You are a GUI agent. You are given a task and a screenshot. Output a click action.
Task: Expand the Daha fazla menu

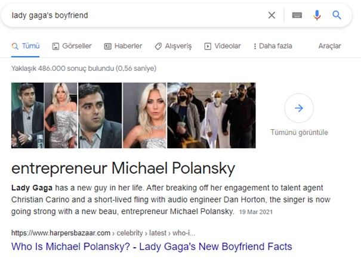[273, 46]
